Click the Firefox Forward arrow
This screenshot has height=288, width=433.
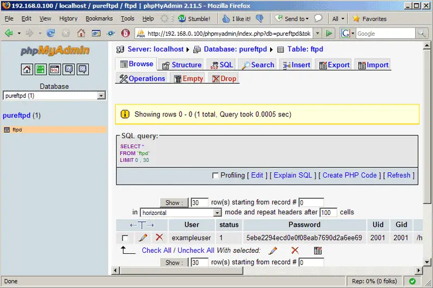pyautogui.click(x=29, y=33)
